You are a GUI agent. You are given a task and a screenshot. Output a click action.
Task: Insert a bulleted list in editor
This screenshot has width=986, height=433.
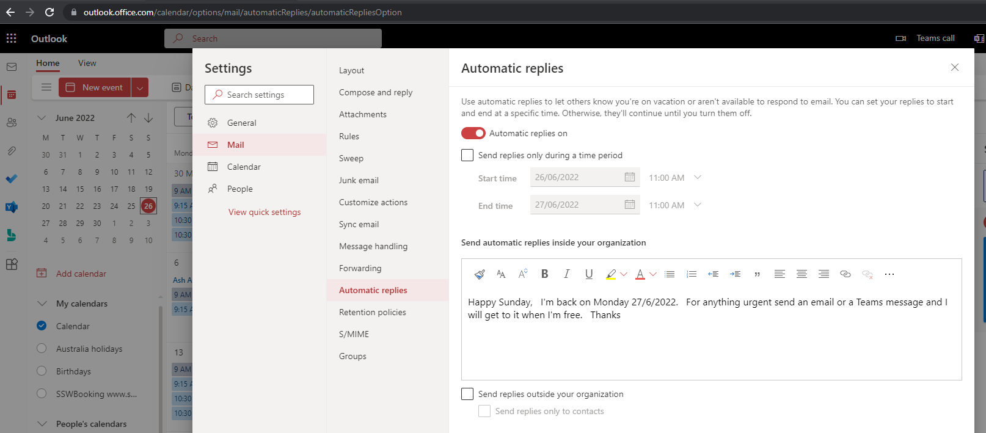[670, 274]
